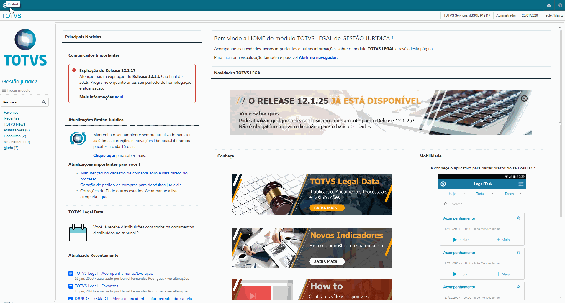This screenshot has height=303, width=565.
Task: Open the Hoje dropdown in mobile preview
Action: (x=457, y=194)
